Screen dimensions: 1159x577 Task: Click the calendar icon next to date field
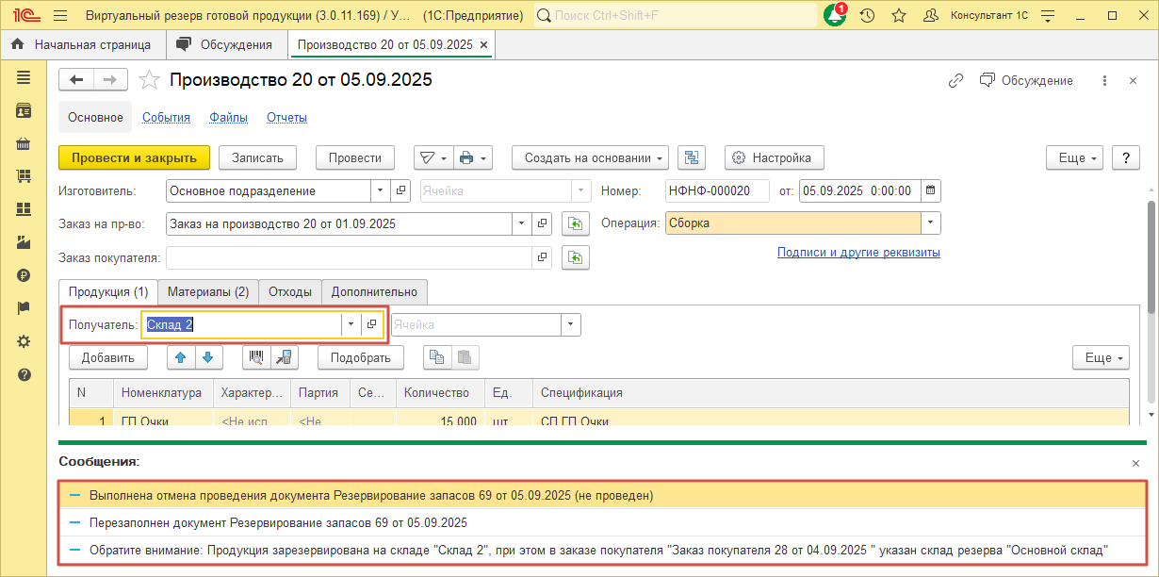(930, 190)
